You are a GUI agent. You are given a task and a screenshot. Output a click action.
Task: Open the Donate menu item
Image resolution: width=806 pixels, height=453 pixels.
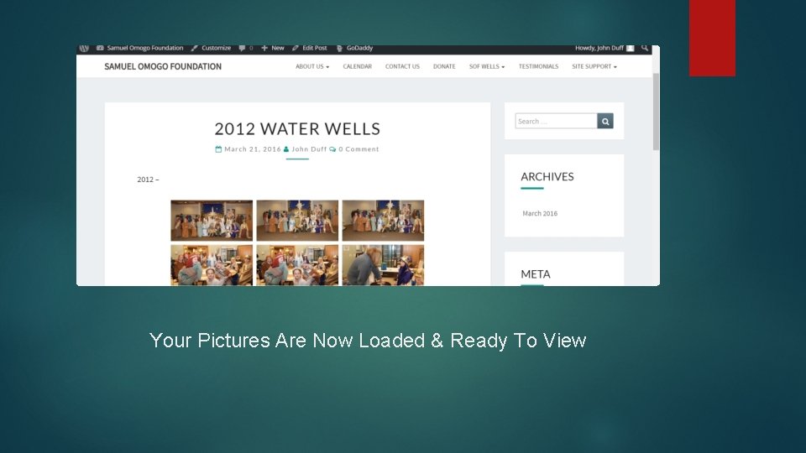444,66
